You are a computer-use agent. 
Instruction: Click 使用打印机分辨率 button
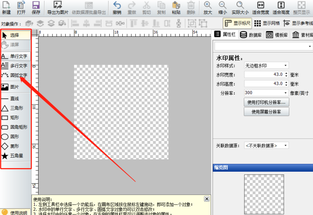click(x=267, y=103)
